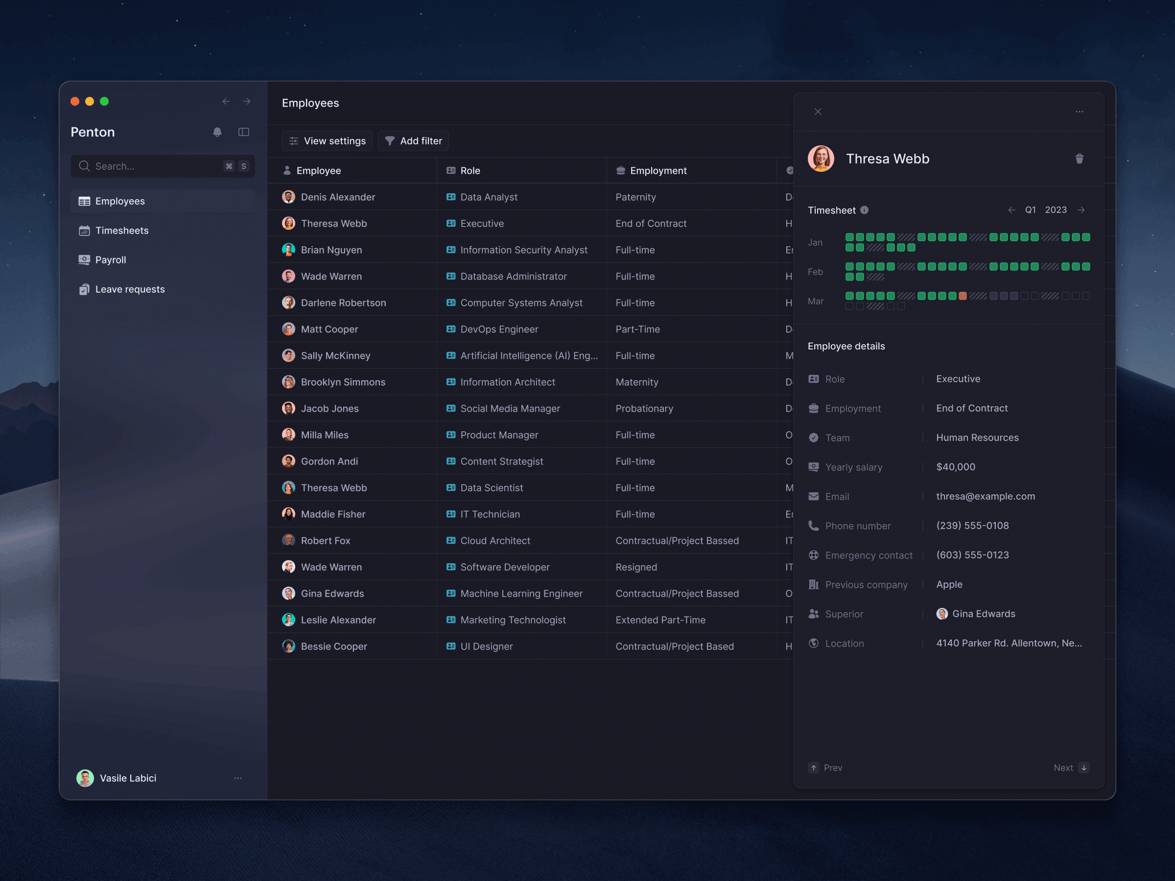Click Gina Edwards superior name
Viewport: 1175px width, 881px height.
pyautogui.click(x=984, y=614)
